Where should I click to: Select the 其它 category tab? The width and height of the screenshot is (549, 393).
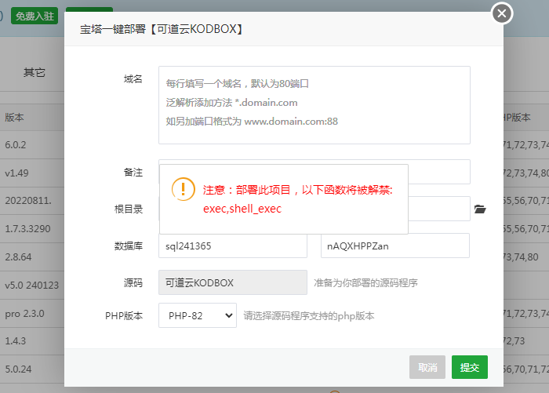(x=35, y=72)
